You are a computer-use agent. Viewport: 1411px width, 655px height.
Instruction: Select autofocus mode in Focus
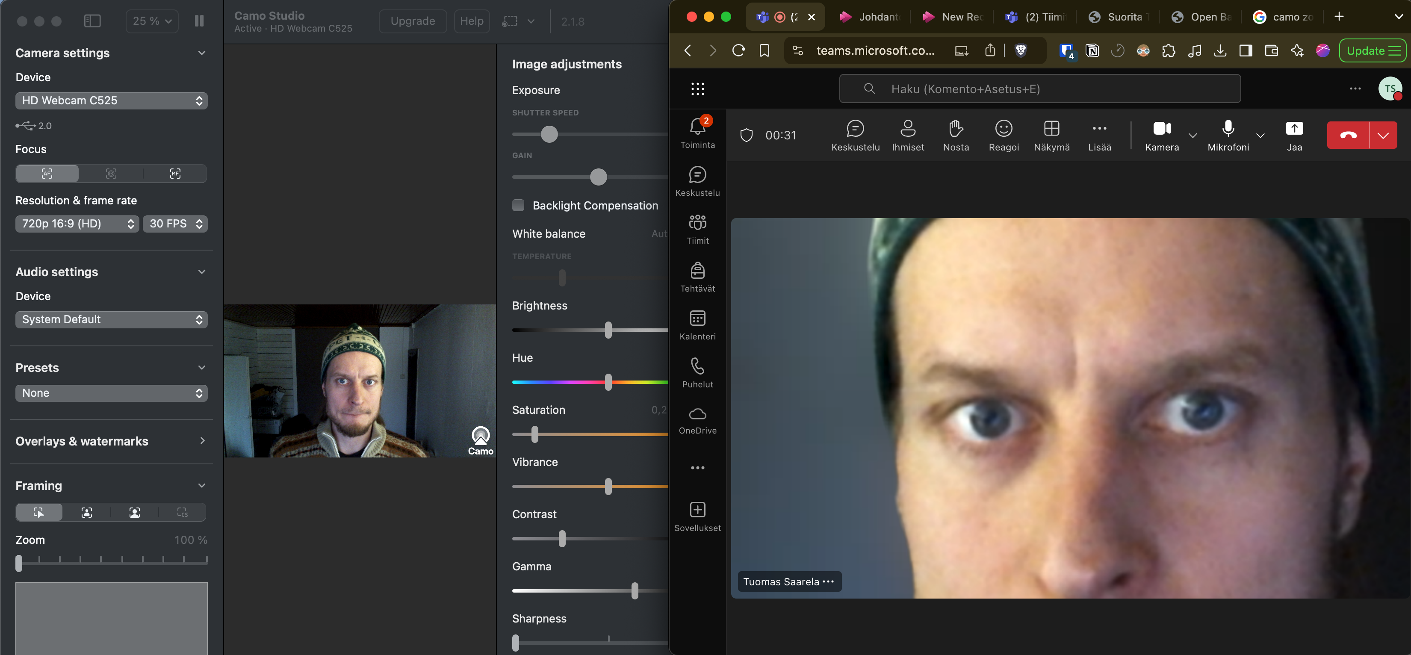pyautogui.click(x=47, y=174)
